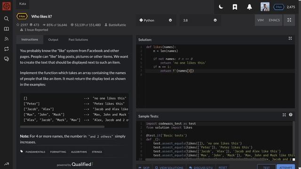Switch to the Output tab
The width and height of the screenshot is (301, 169).
[x=53, y=39]
